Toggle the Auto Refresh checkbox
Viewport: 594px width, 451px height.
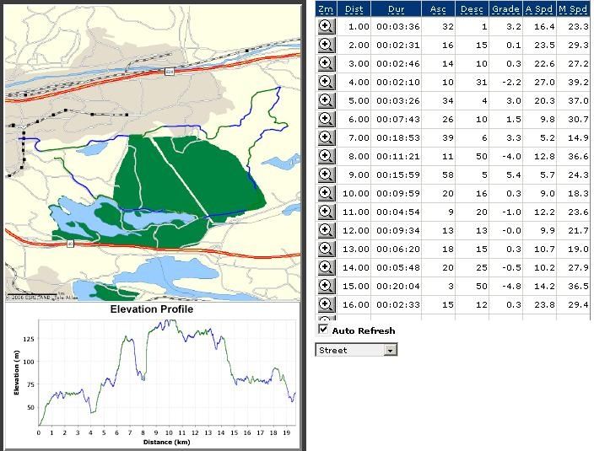point(323,330)
